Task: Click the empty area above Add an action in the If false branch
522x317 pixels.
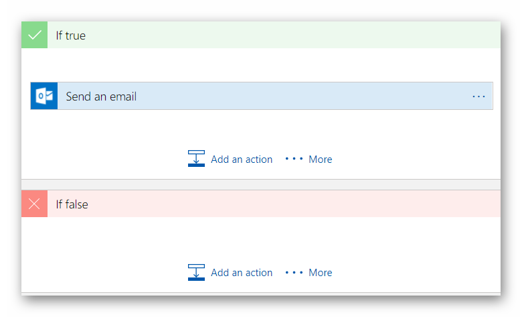Action: [261, 240]
